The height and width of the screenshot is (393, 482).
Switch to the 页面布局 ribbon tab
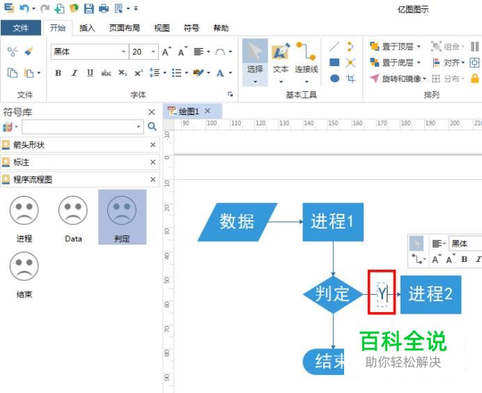coord(124,28)
